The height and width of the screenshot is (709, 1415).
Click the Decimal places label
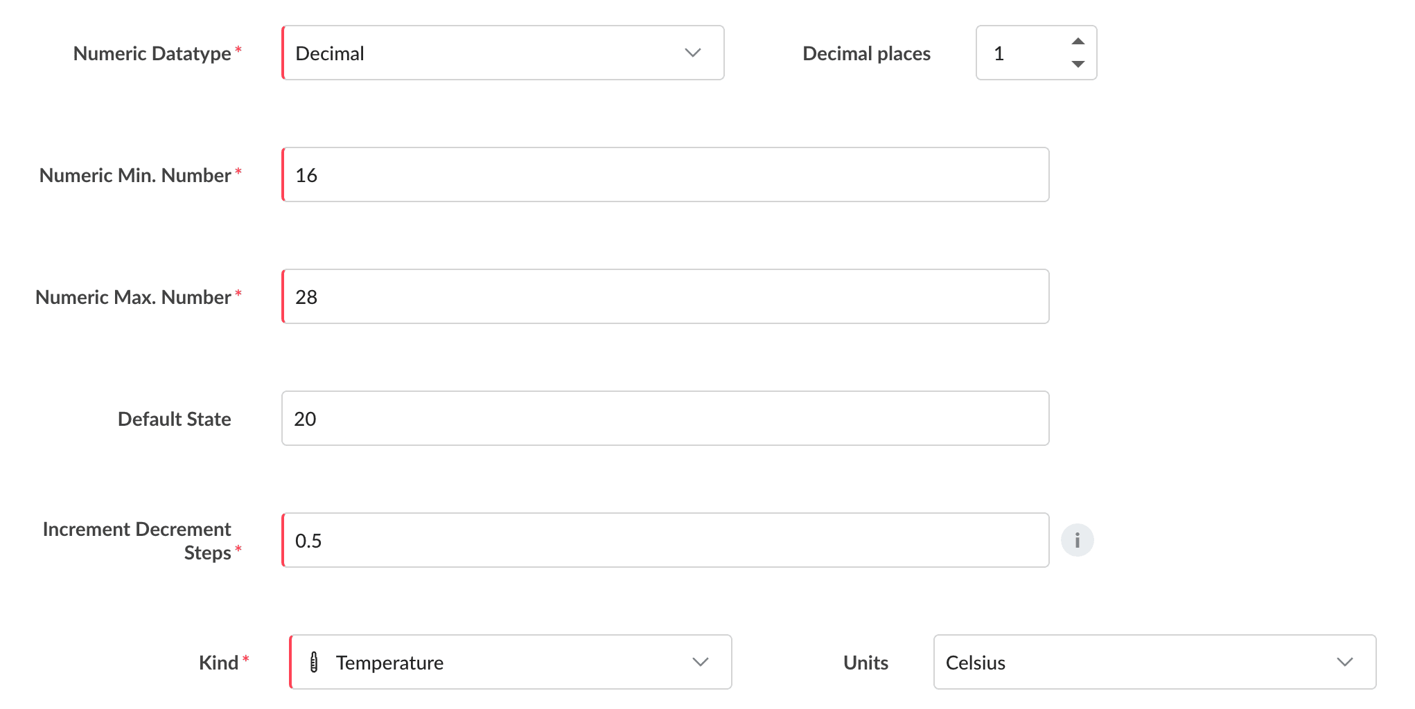pyautogui.click(x=866, y=53)
